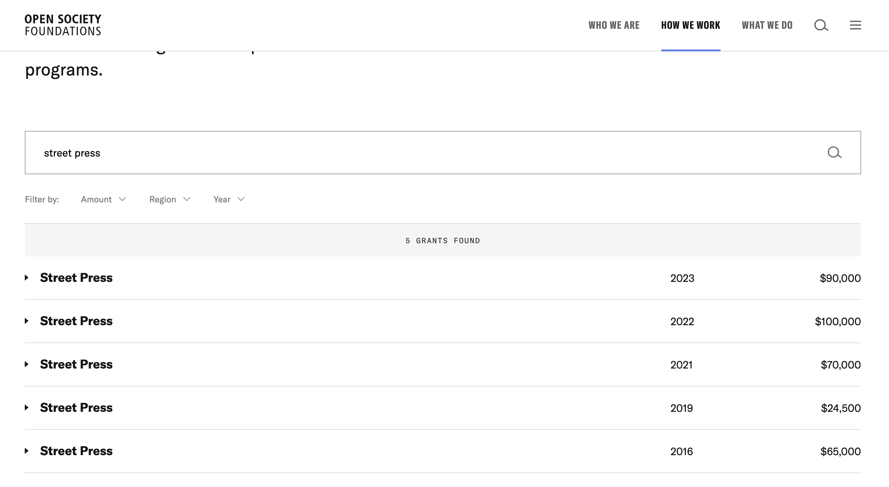Open the Year filter dropdown
889x487 pixels.
click(229, 199)
